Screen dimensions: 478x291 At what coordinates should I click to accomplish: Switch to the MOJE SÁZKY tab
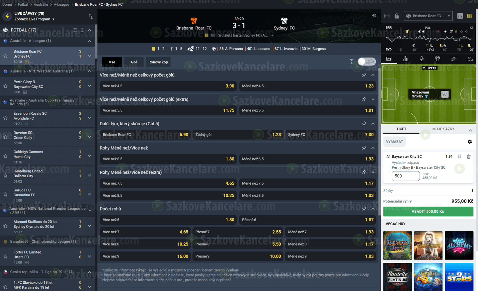coord(443,129)
